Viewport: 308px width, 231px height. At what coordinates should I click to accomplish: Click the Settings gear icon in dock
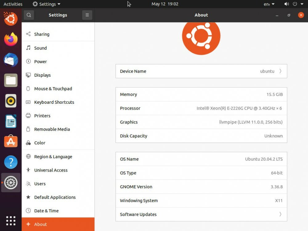(11, 183)
